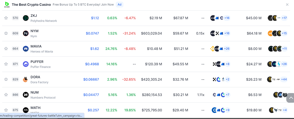Viewport: 294px width, 119px height.
Task: Expand +16 exchanges in NYM row
Action: tap(227, 33)
